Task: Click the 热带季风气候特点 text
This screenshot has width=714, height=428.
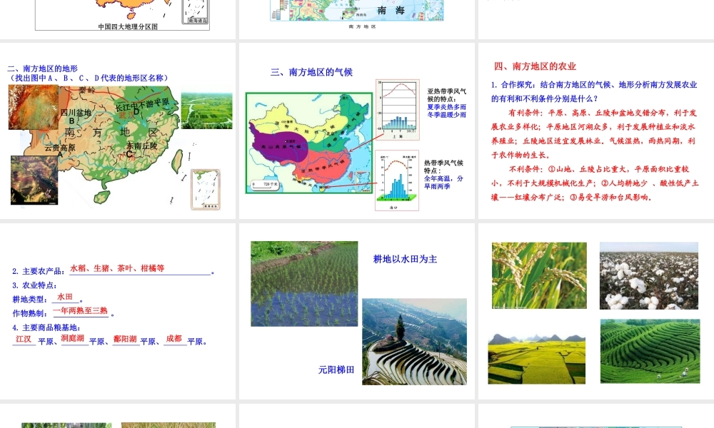Action: (443, 166)
